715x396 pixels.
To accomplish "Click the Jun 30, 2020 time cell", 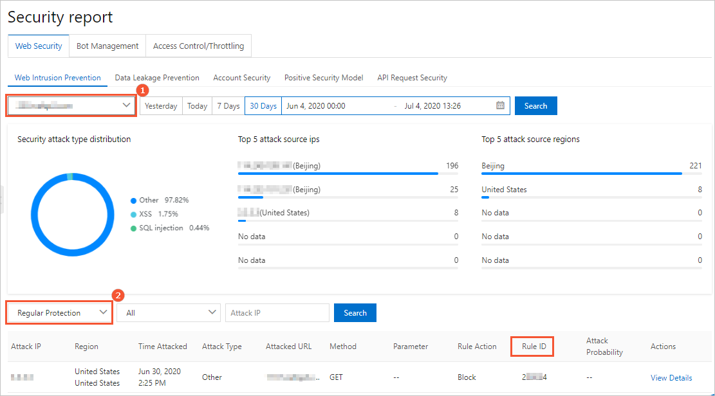I will (160, 377).
